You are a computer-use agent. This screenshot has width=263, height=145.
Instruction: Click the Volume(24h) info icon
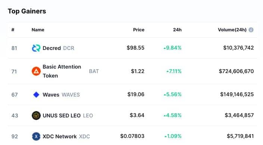point(251,30)
